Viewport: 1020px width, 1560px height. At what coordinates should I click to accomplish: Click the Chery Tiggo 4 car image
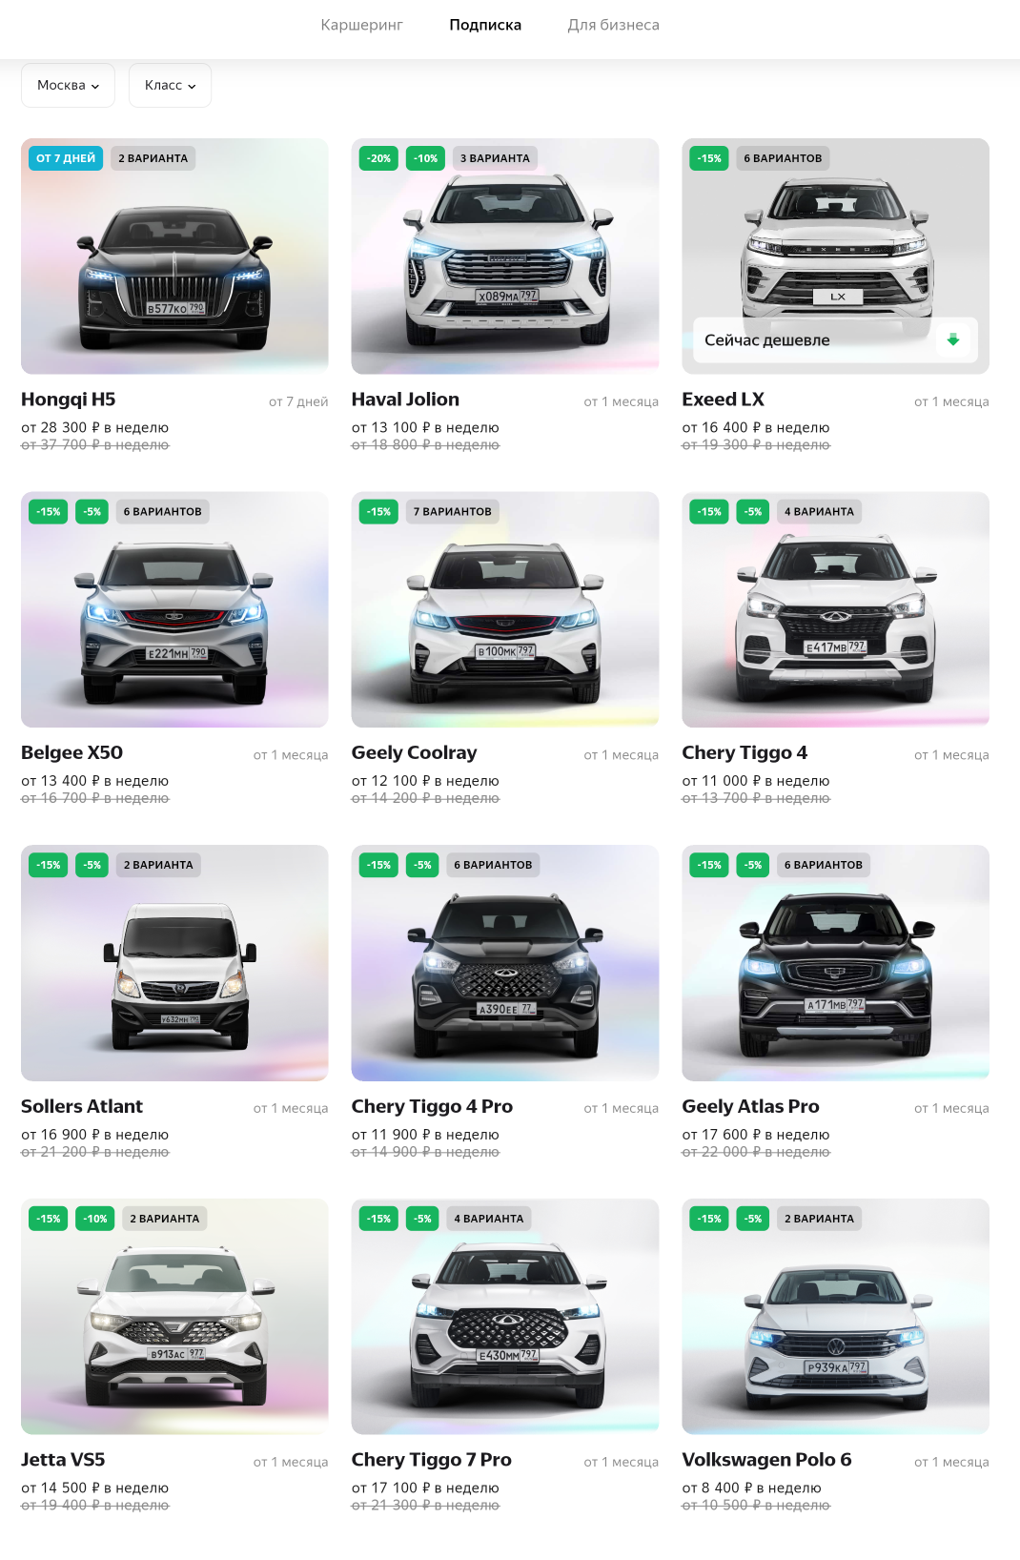pyautogui.click(x=835, y=610)
